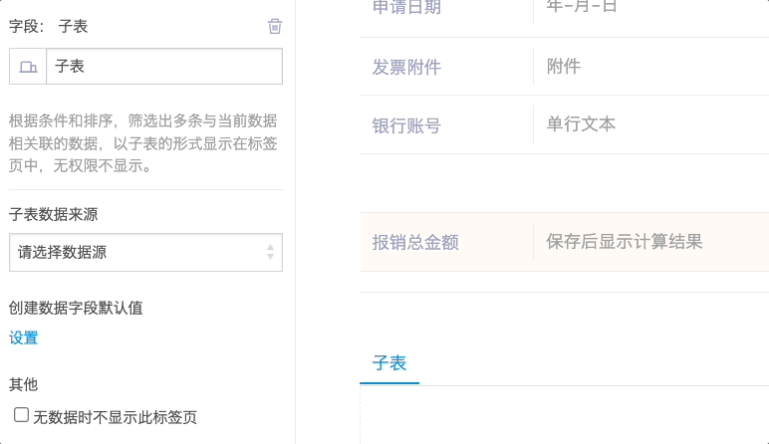Click the 创建数据字段默认值 label
The width and height of the screenshot is (769, 444).
pos(76,308)
